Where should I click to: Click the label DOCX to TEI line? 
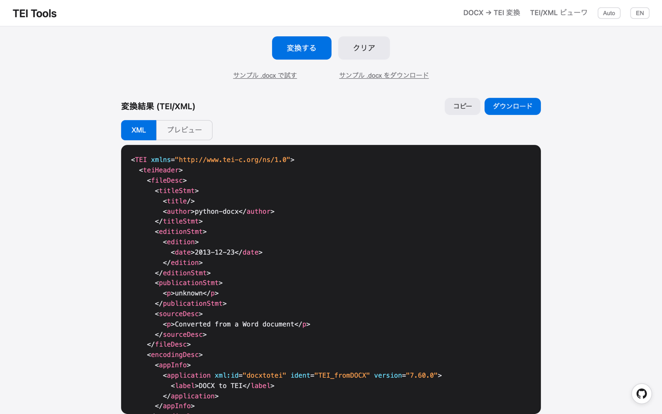click(223, 386)
